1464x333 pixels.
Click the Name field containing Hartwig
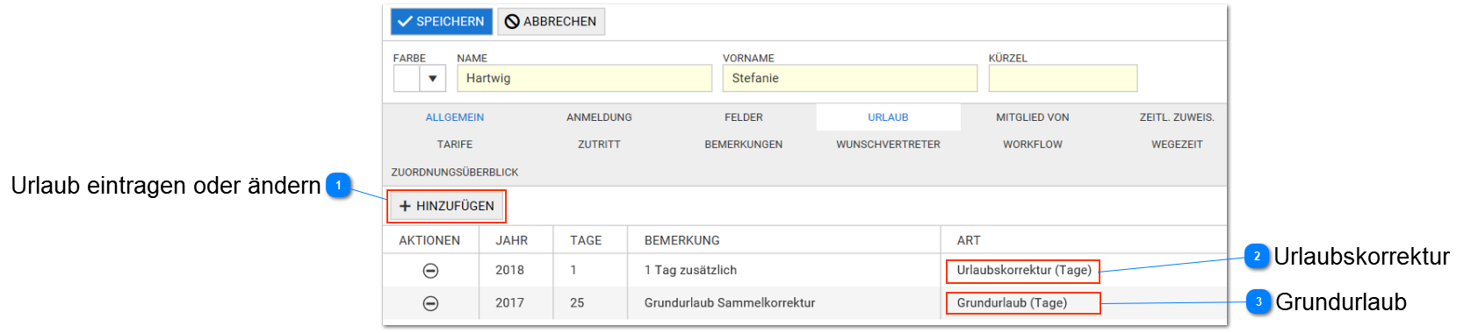(584, 78)
